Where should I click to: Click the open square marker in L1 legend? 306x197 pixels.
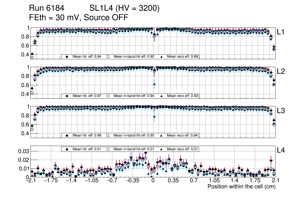(x=108, y=57)
